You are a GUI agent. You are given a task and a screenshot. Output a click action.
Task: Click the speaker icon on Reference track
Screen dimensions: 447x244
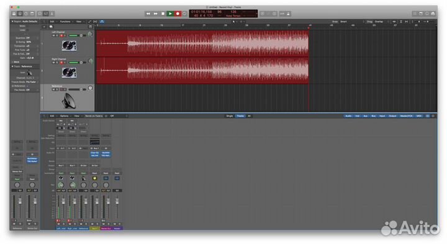[69, 101]
